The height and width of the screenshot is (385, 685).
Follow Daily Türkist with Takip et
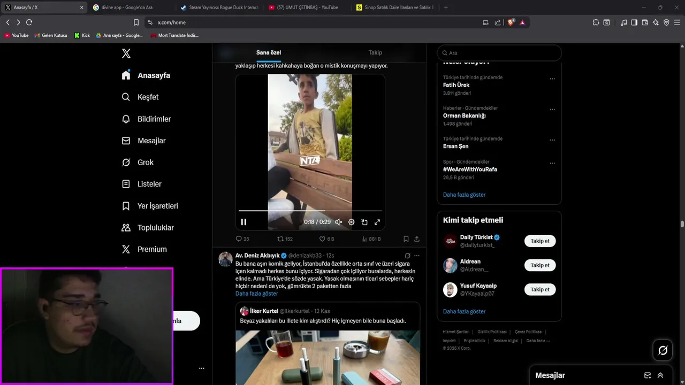coord(540,241)
